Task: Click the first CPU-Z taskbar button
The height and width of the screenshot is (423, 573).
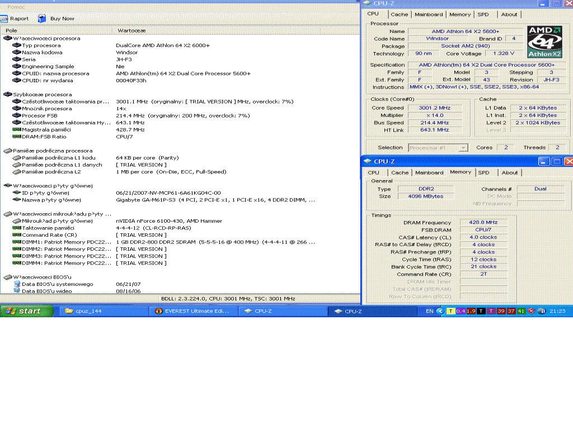Action: (x=283, y=311)
